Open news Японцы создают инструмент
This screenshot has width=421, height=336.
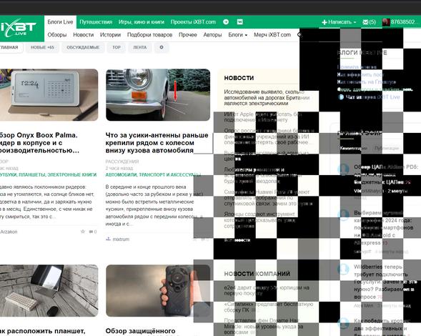click(x=259, y=220)
